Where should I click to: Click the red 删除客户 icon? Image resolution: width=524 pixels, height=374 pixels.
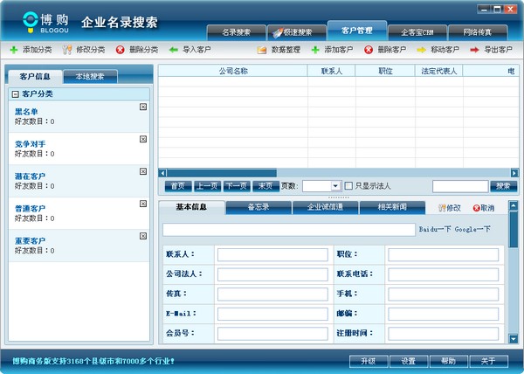tap(369, 50)
